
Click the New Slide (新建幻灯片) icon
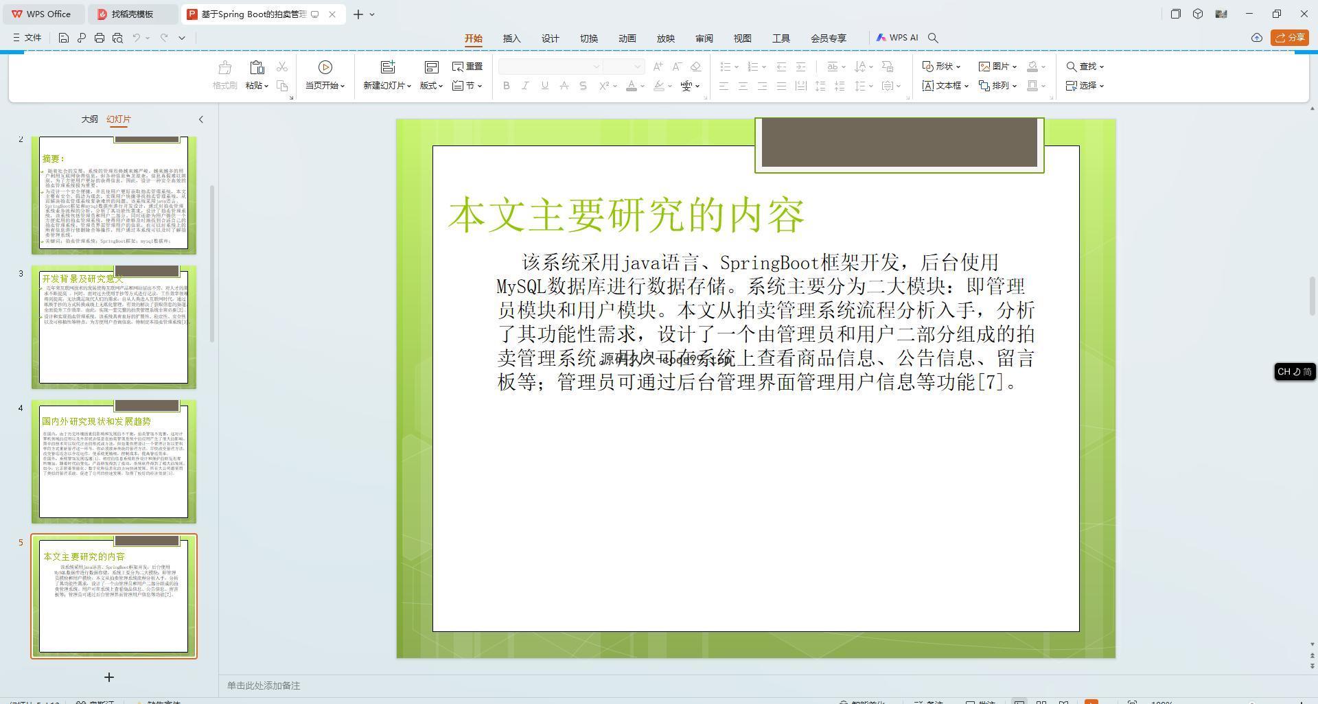click(x=388, y=67)
